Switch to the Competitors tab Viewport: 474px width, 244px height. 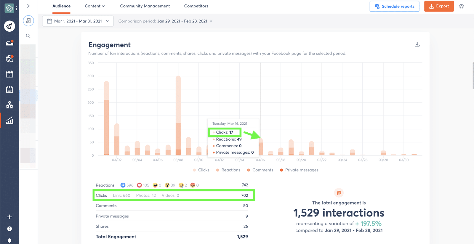[196, 6]
